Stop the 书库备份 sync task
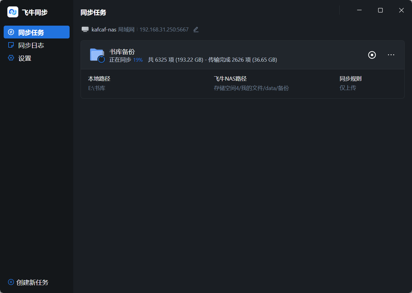 [x=372, y=55]
